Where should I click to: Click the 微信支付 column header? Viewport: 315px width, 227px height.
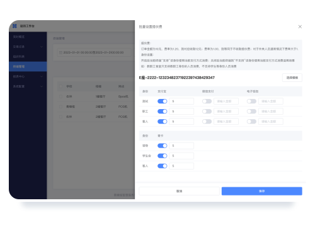click(208, 91)
